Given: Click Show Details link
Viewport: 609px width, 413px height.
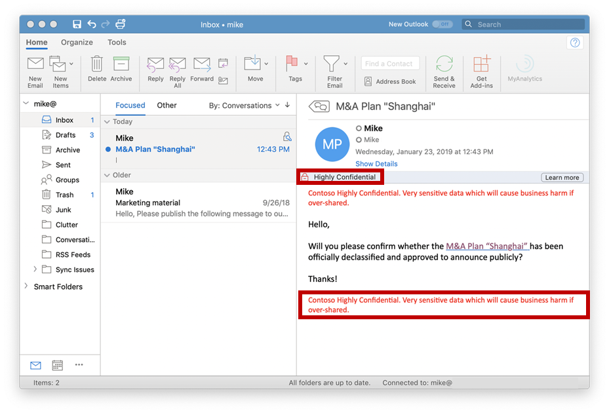Looking at the screenshot, I should pyautogui.click(x=376, y=164).
